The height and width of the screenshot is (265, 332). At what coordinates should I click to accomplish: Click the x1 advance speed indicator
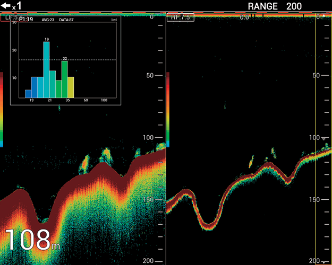click(16, 7)
